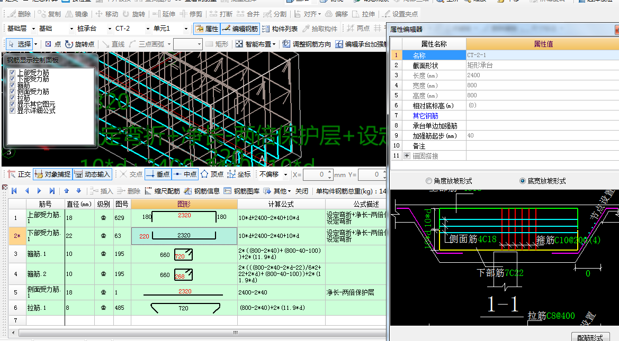Disable 显示详细公式 checkbox
Image resolution: width=619 pixels, height=341 pixels.
point(12,110)
